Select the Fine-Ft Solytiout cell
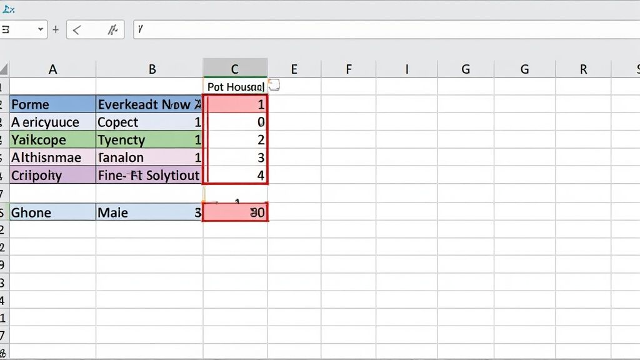 150,176
